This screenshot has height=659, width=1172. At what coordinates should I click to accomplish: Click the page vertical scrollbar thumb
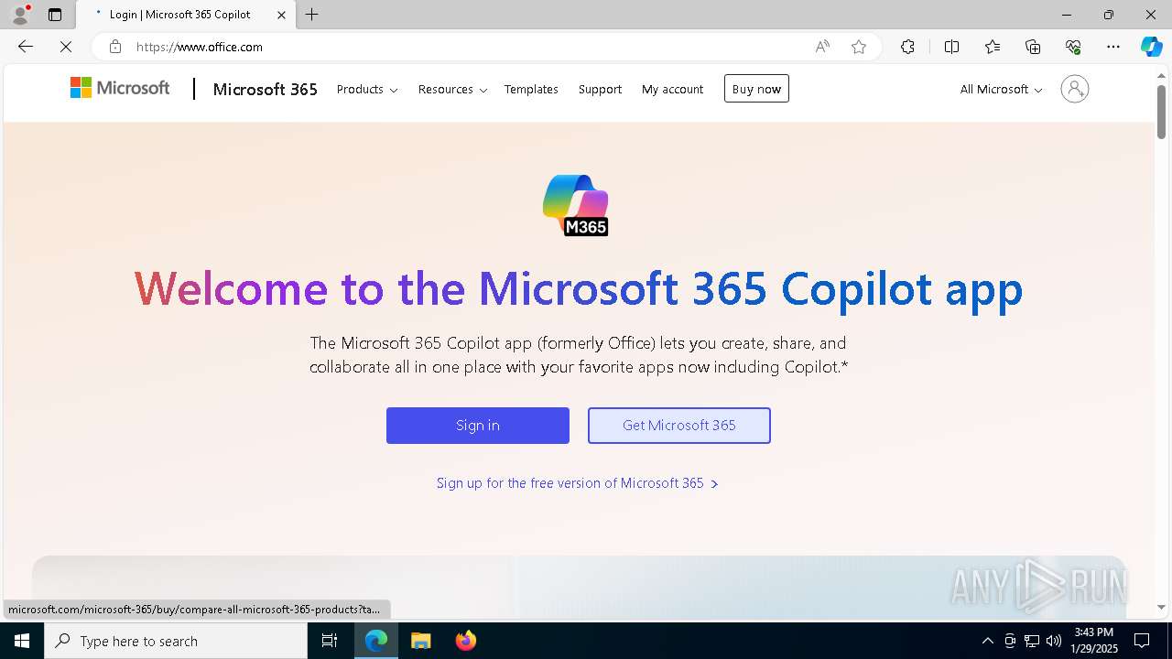[1161, 112]
